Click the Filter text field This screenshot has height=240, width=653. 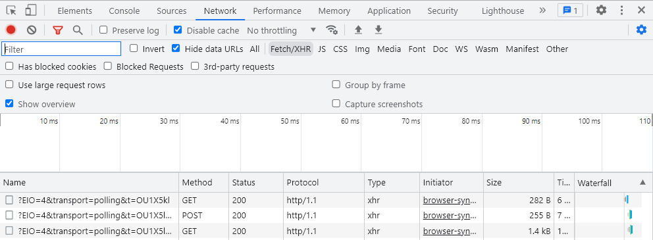[x=61, y=49]
